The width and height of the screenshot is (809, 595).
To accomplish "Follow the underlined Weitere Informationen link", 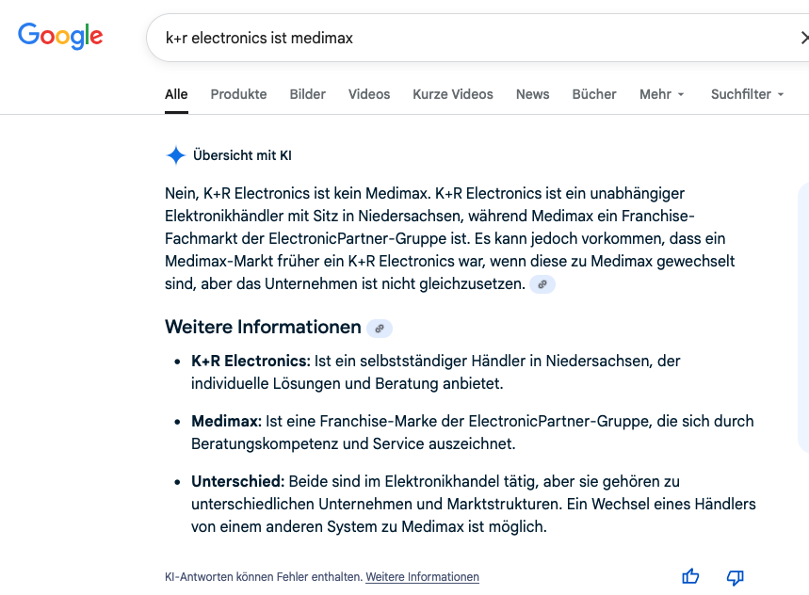I will (422, 577).
